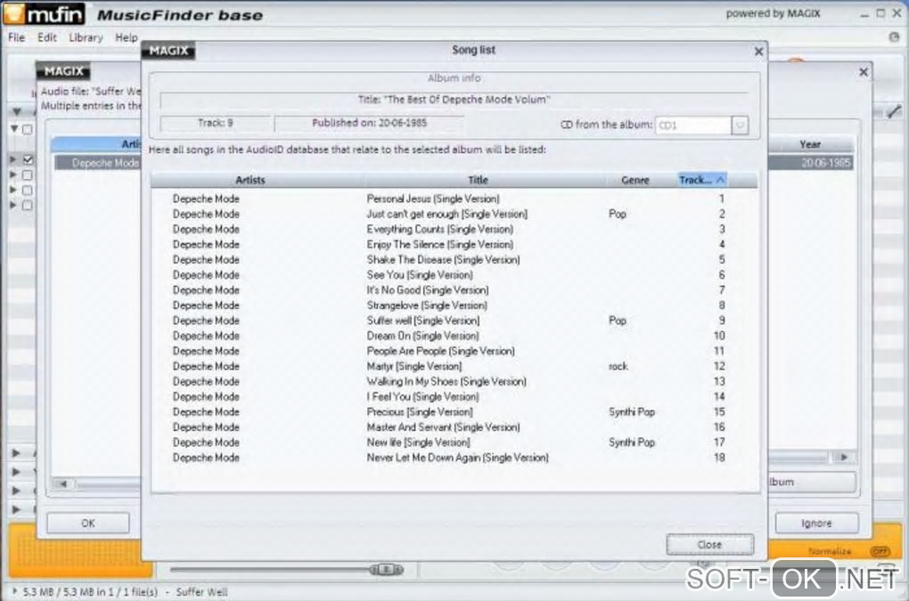The width and height of the screenshot is (909, 601).
Task: Select Precious (Single Version) row
Action: point(454,411)
